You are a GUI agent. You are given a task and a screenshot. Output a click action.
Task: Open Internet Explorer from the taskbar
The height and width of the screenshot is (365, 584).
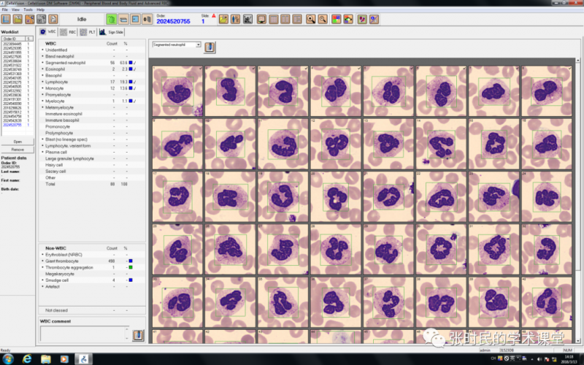[x=27, y=359]
